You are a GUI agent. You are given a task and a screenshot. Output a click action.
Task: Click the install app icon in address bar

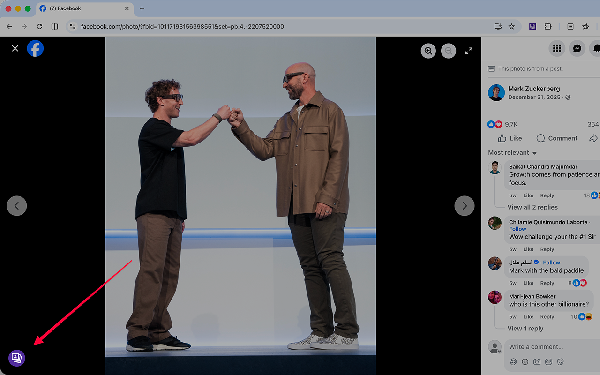pyautogui.click(x=498, y=27)
